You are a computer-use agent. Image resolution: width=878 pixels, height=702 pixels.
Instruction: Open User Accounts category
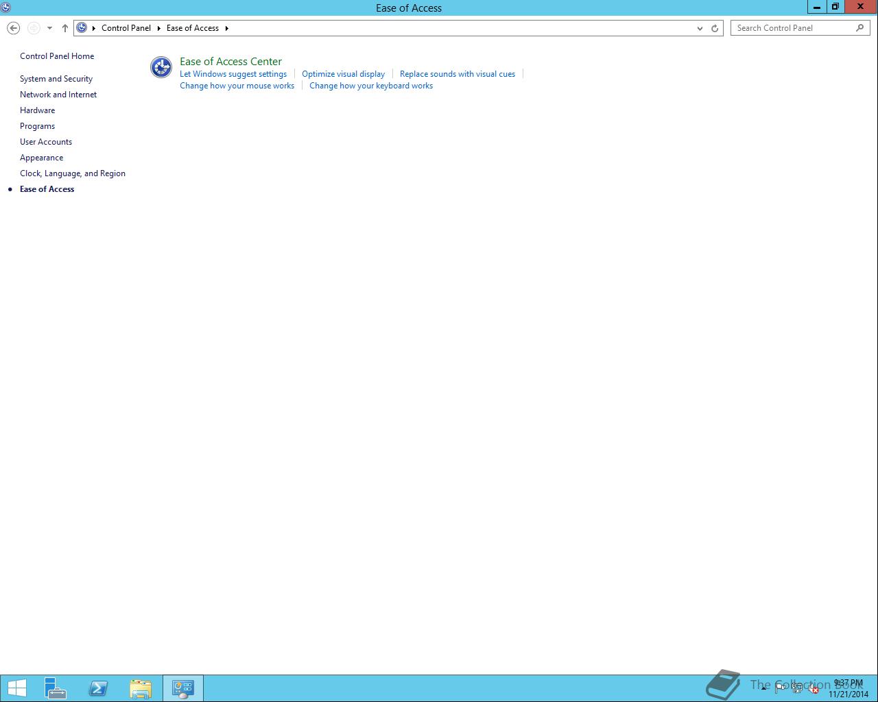46,142
